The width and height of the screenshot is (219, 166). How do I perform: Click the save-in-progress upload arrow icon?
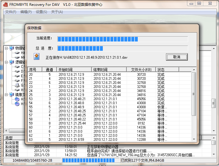36,57
